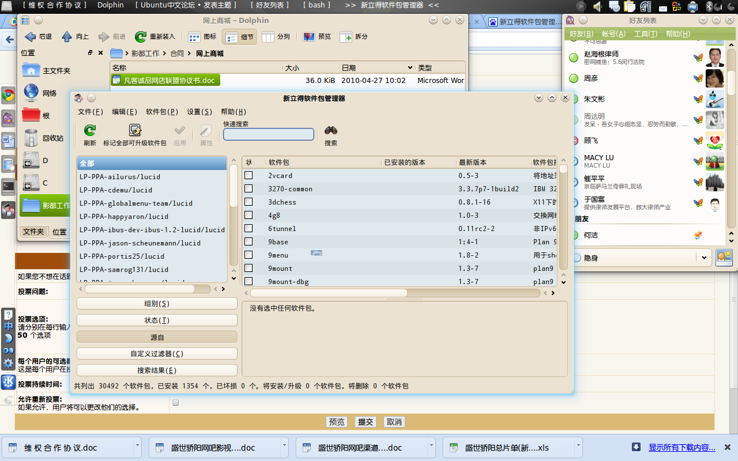Toggle Dolphin preview (预览) icon
The width and height of the screenshot is (738, 461).
[309, 36]
